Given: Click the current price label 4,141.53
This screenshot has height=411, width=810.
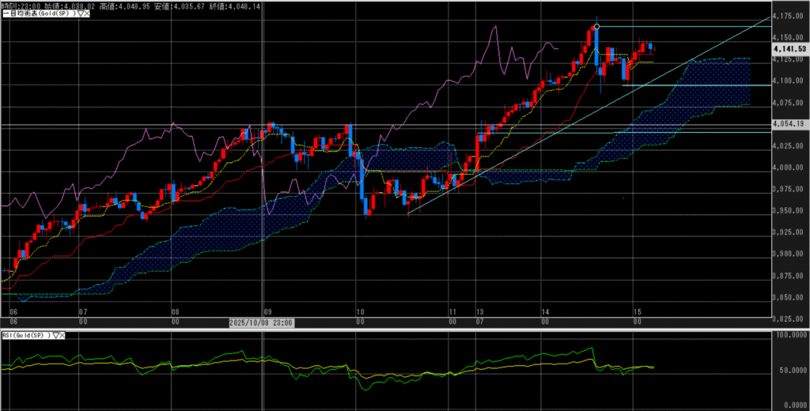Looking at the screenshot, I should tap(788, 49).
